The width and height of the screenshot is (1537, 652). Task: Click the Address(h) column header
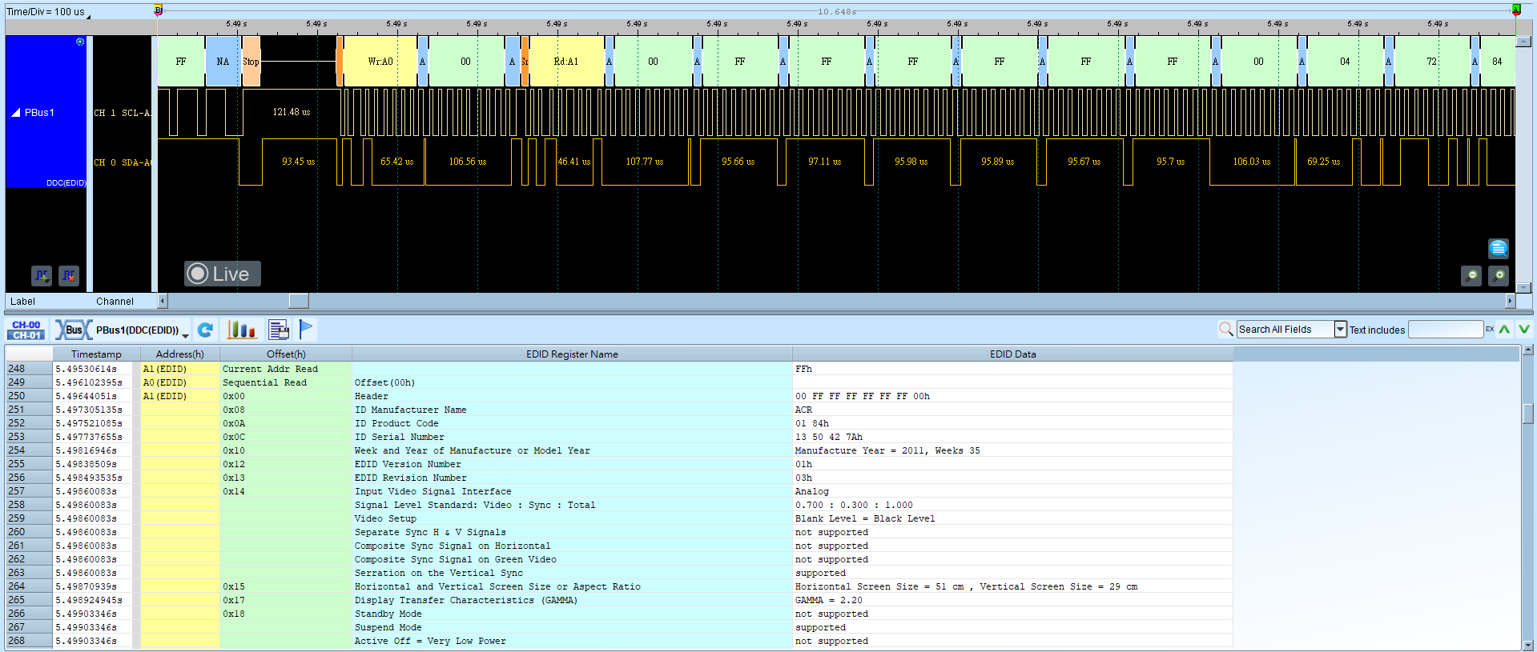[x=179, y=354]
